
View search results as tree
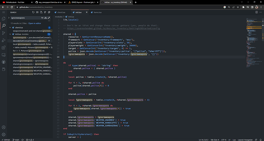[x=45, y=12]
